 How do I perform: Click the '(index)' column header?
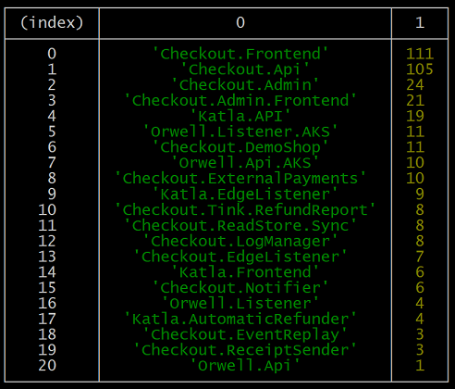click(x=52, y=23)
